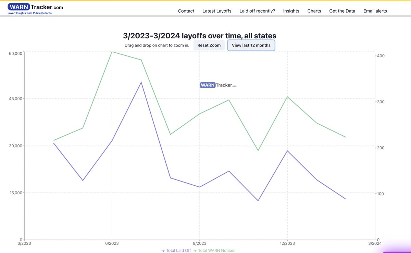Open the Contact page
The width and height of the screenshot is (411, 253).
186,11
